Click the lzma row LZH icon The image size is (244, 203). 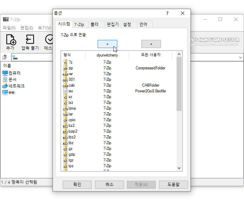click(65, 108)
